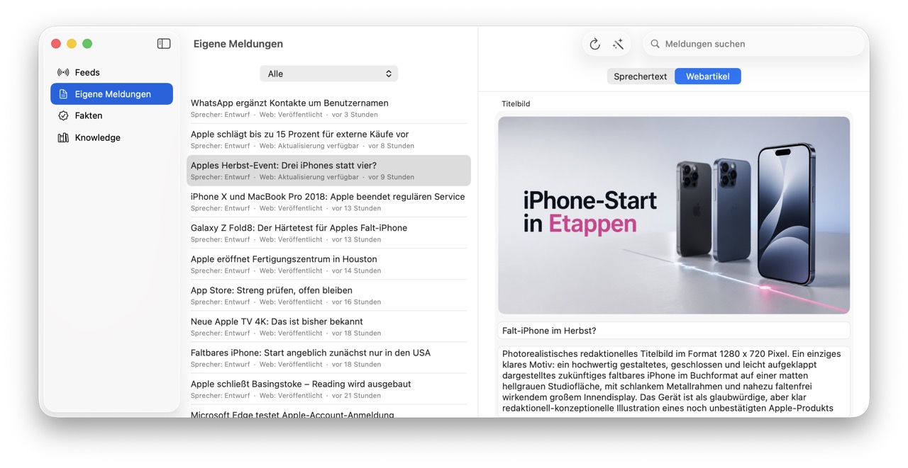Select Faltbares iPhone: Start angeblich article

pos(328,358)
